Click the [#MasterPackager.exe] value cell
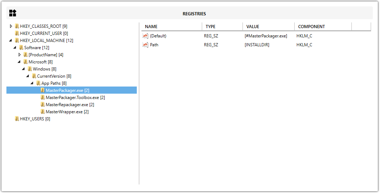The height and width of the screenshot is (193, 380). [266, 36]
